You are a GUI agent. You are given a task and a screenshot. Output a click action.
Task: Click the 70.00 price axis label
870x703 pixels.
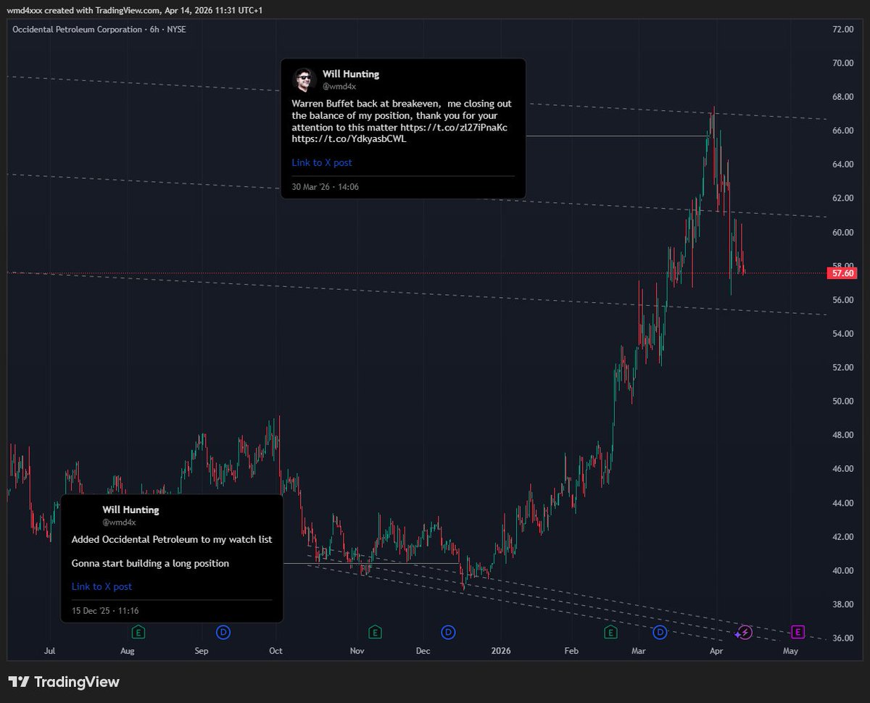[842, 63]
